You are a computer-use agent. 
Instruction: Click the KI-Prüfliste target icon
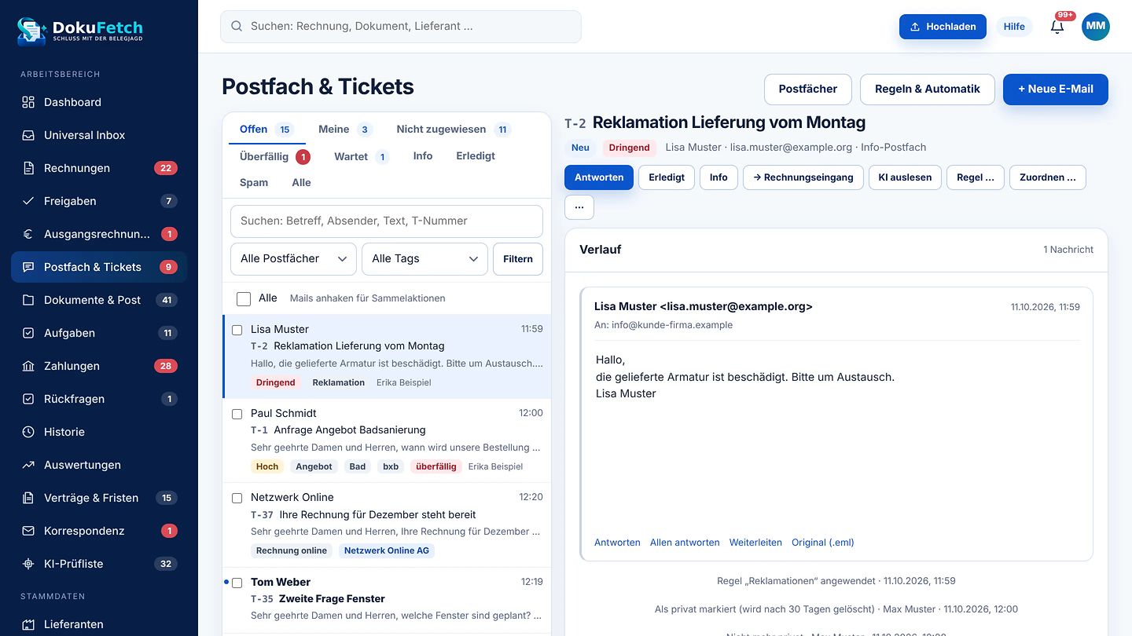tap(28, 564)
